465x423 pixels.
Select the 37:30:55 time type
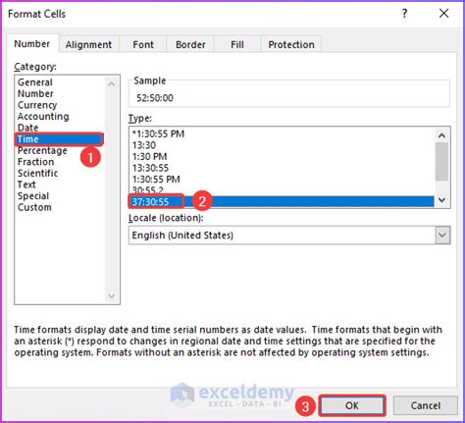(282, 201)
